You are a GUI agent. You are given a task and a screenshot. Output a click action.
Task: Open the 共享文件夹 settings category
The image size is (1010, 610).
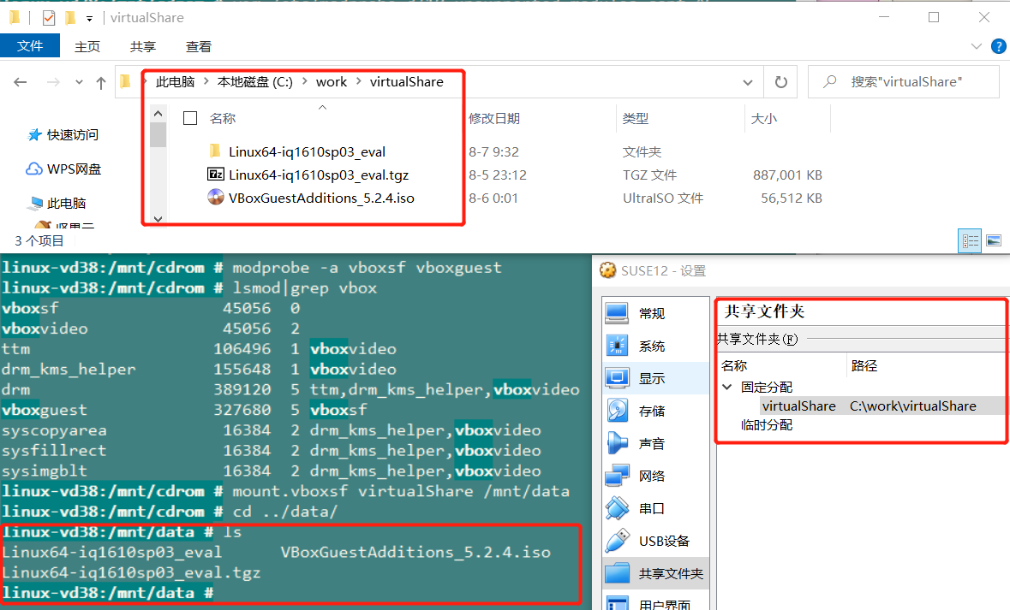(x=655, y=573)
